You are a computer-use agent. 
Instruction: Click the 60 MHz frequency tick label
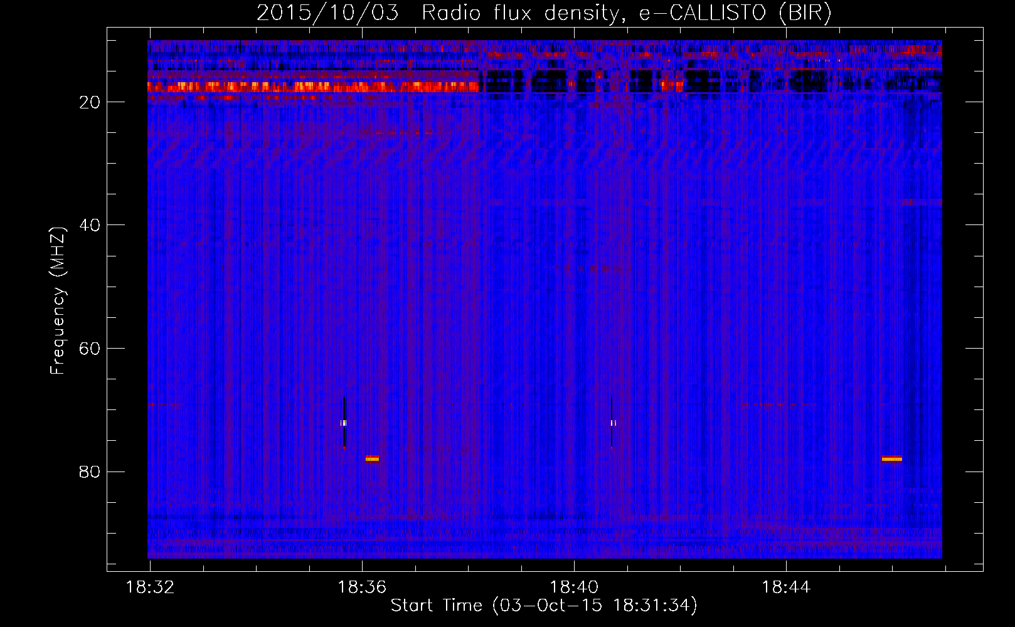[x=90, y=349]
